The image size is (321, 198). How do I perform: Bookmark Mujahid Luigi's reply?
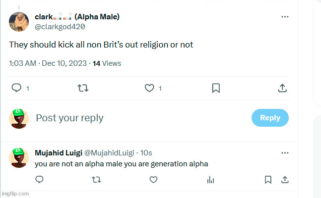267,179
